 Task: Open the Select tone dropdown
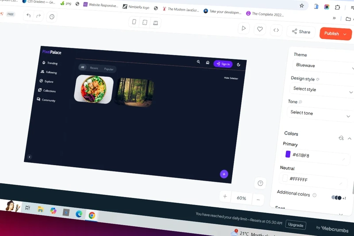319,114
